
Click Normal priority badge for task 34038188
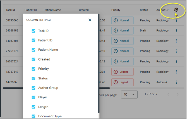click(x=123, y=30)
